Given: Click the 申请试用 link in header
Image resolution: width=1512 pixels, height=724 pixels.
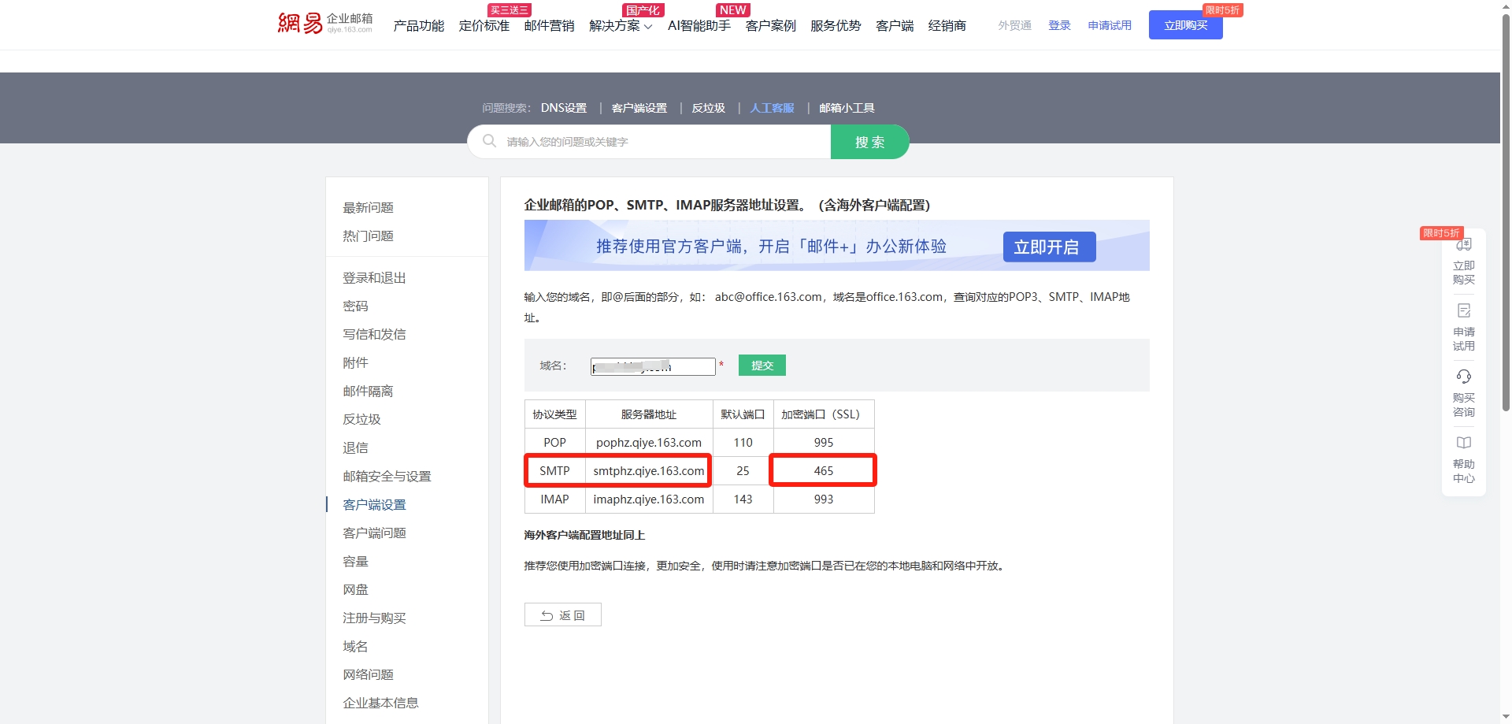Looking at the screenshot, I should (1110, 25).
